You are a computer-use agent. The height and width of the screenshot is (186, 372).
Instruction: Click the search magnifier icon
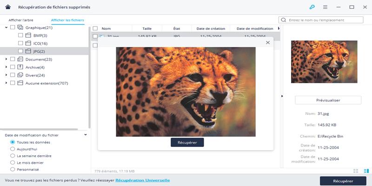(283, 20)
